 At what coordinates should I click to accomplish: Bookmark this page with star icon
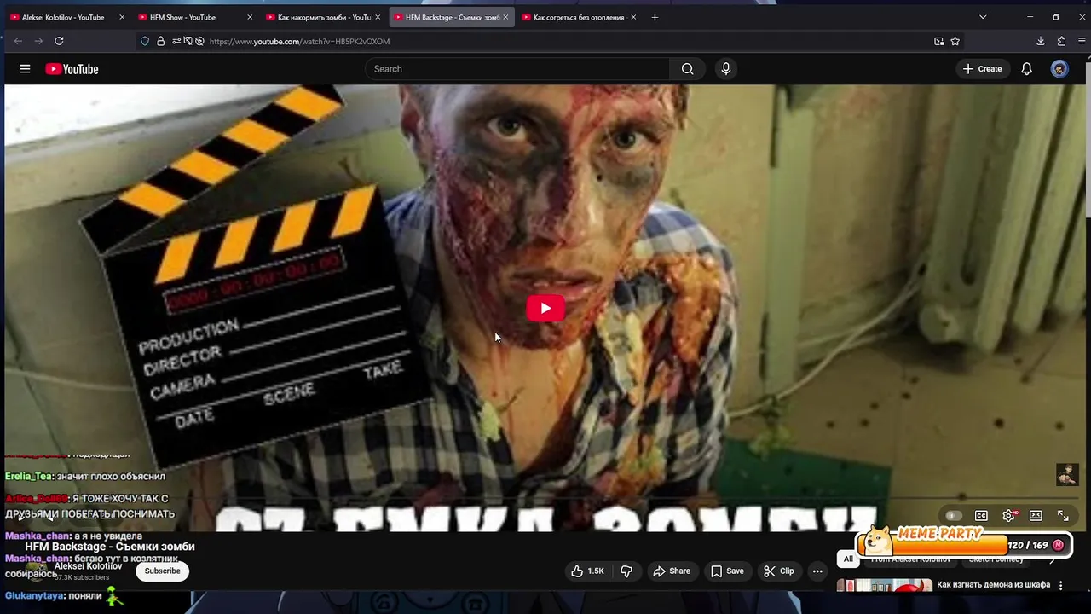[955, 41]
